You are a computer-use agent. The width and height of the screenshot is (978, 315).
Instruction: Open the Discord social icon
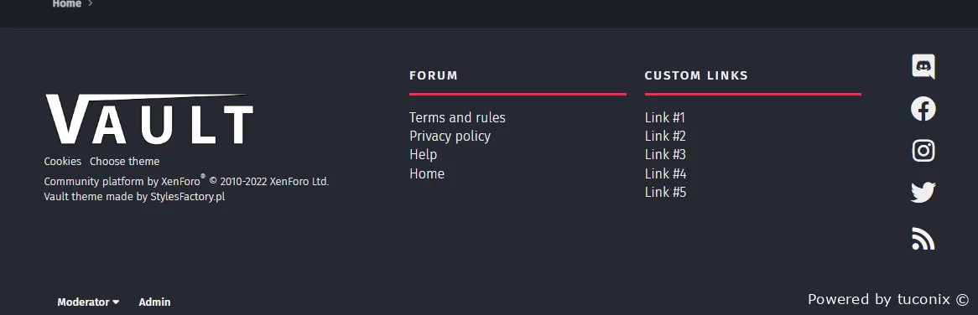click(x=923, y=67)
